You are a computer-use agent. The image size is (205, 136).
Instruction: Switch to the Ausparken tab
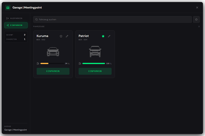[x=16, y=18]
